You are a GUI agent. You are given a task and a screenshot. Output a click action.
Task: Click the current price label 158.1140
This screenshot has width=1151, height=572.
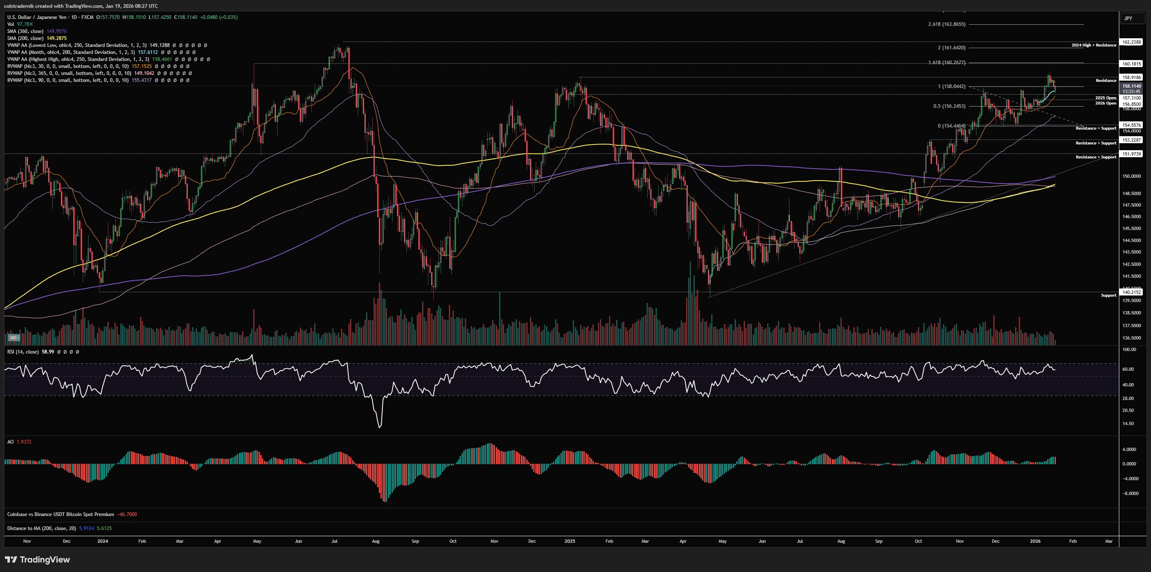click(1131, 86)
